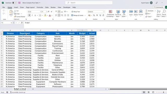
Task: Apply the Percent Style icon
Action: [x=94, y=15]
